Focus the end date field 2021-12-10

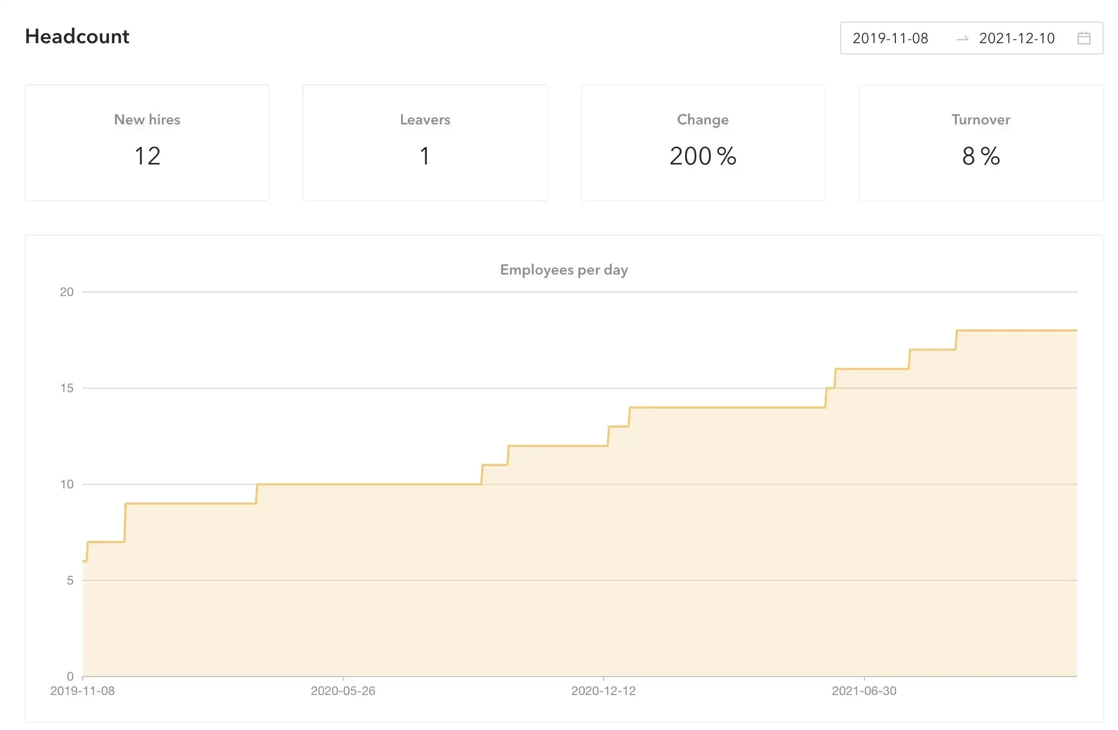[x=1016, y=39]
